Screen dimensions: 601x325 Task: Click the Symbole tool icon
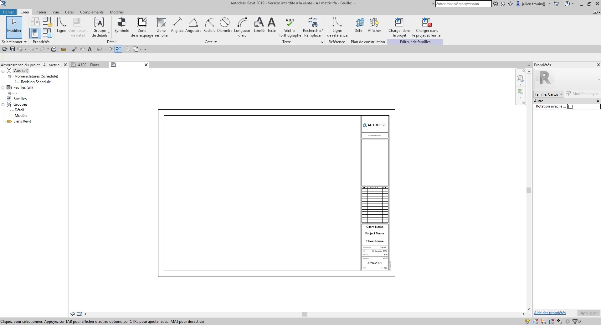121,23
